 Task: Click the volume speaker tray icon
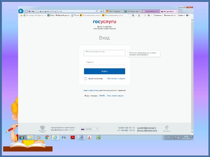[179, 138]
